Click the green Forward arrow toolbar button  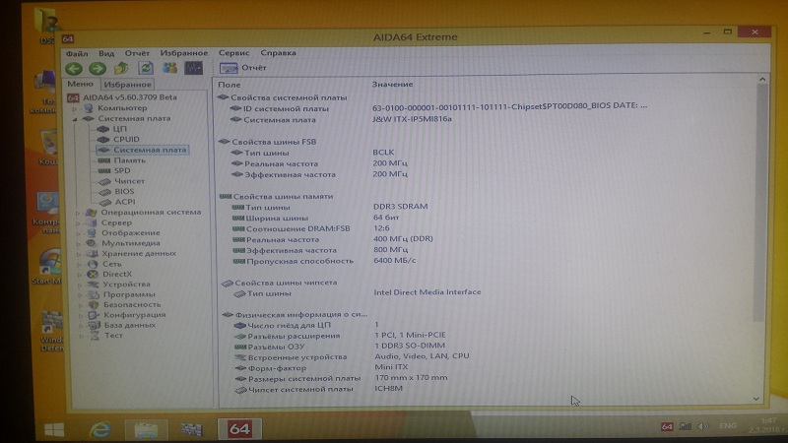pos(98,68)
